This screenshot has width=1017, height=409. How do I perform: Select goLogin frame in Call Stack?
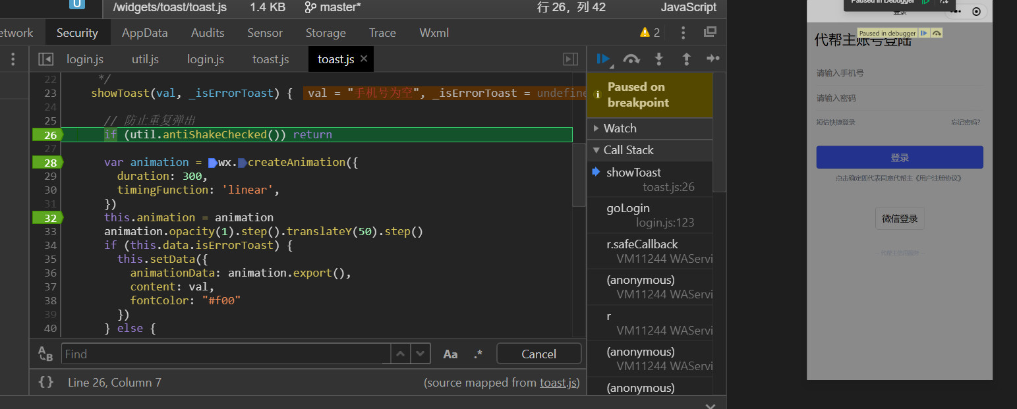point(627,208)
